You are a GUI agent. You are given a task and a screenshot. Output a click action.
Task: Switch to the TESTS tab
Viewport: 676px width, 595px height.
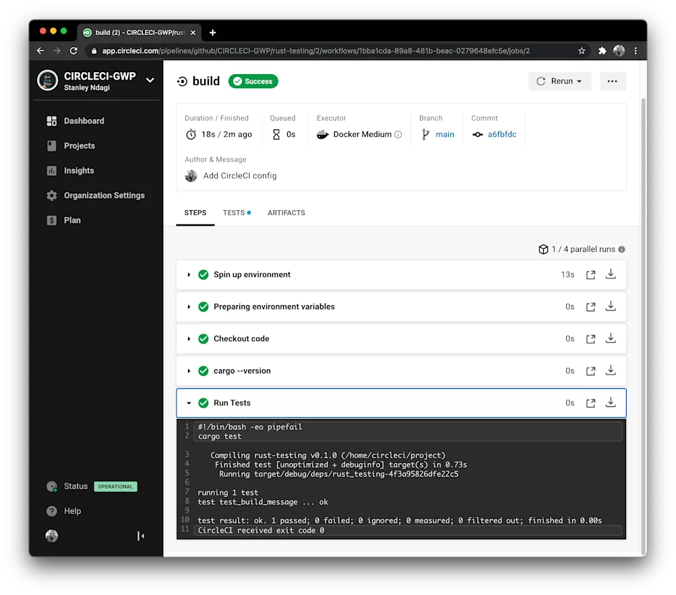pyautogui.click(x=237, y=213)
